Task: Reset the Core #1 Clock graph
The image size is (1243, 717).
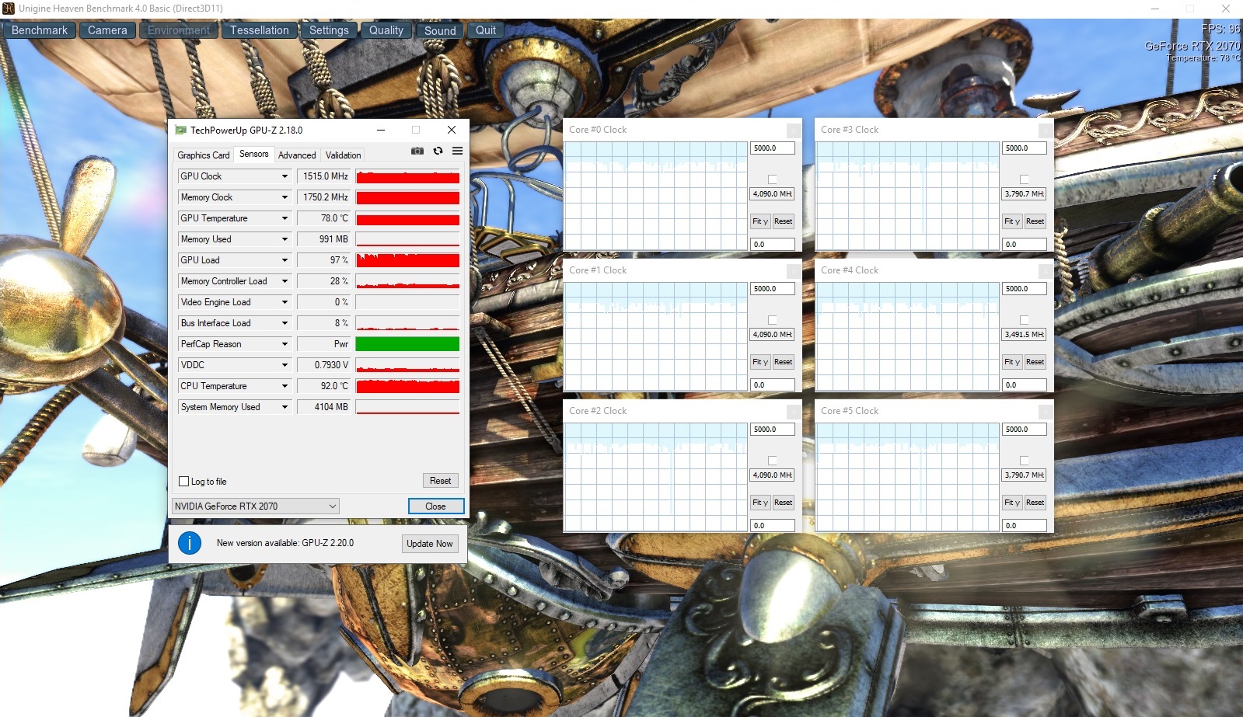Action: [x=784, y=362]
